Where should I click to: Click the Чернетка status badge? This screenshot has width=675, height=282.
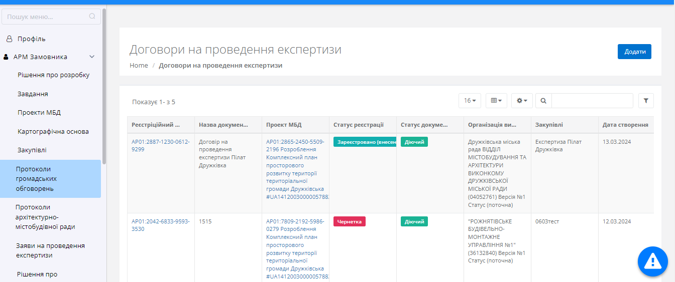(x=349, y=221)
